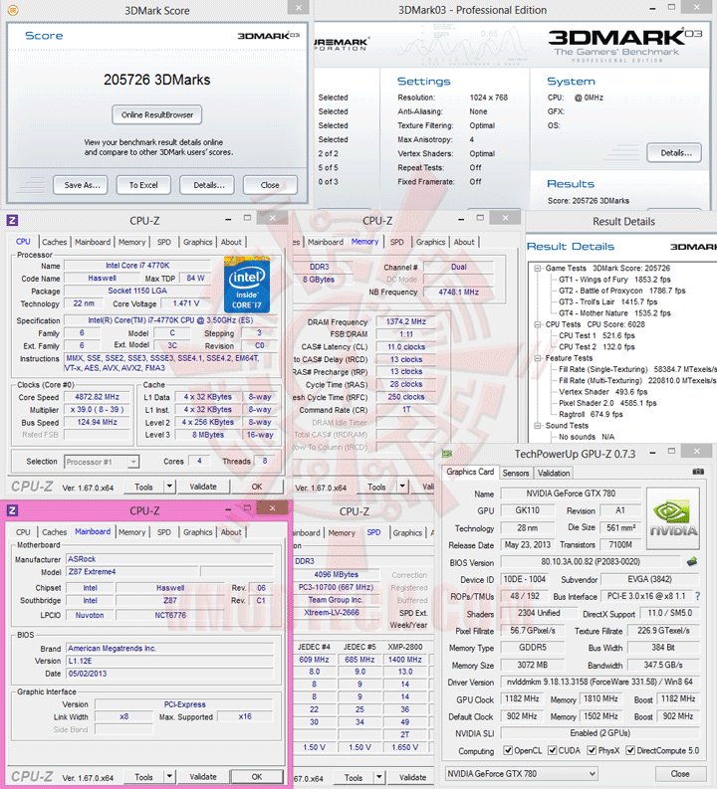Minimize the CPU-Z Memory tab window
The height and width of the screenshot is (789, 717).
[461, 220]
